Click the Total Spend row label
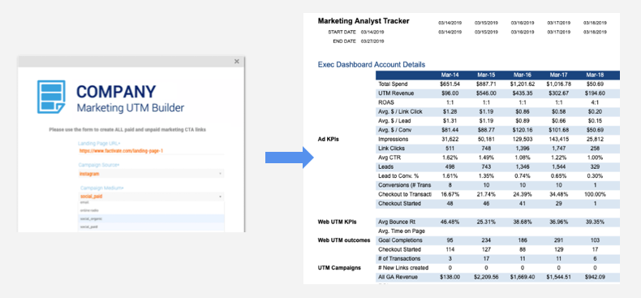641x298 pixels. click(x=392, y=84)
